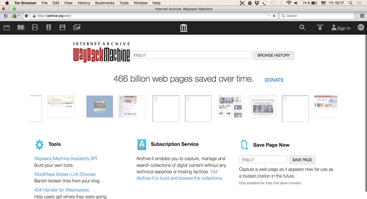
Task: Click the Dropbox menu bar icon
Action: [257, 3]
